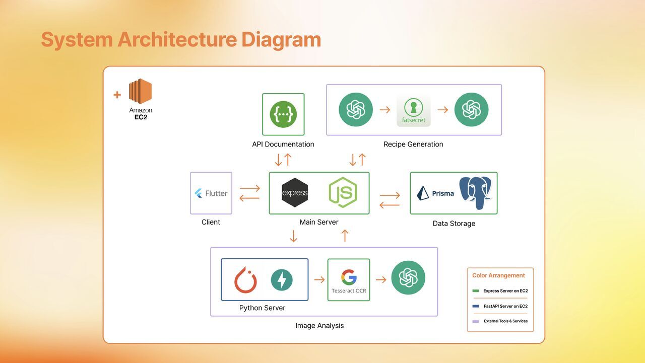Toggle the purple External Tools legend marker
This screenshot has width=645, height=363.
[x=476, y=321]
